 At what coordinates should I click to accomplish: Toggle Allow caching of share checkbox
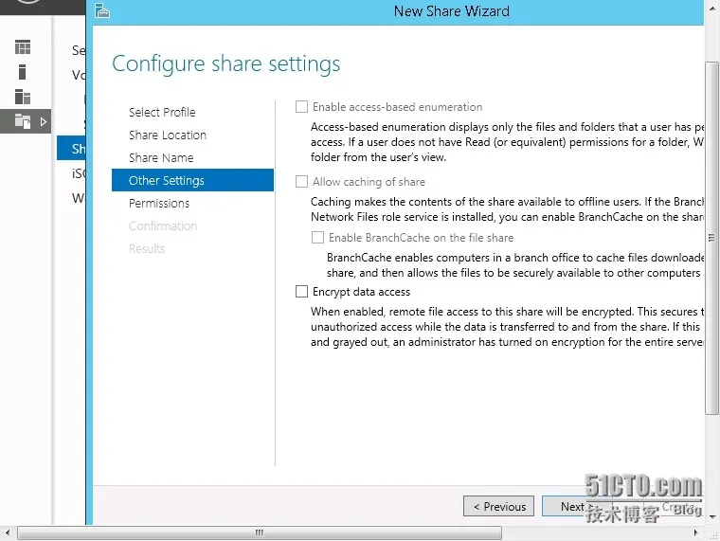(x=301, y=181)
